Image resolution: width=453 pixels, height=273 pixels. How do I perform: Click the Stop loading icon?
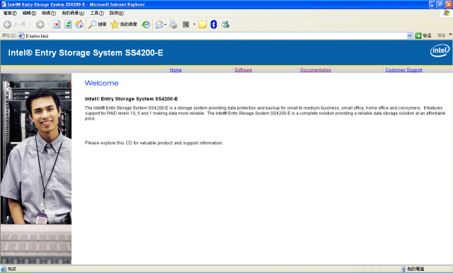[x=57, y=25]
